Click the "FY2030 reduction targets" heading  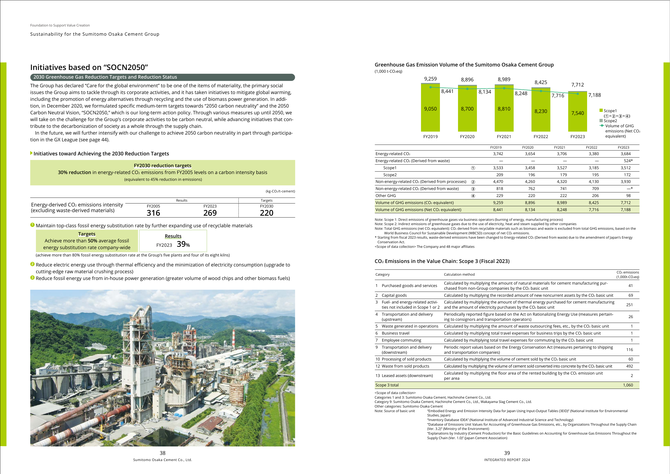[x=163, y=165]
